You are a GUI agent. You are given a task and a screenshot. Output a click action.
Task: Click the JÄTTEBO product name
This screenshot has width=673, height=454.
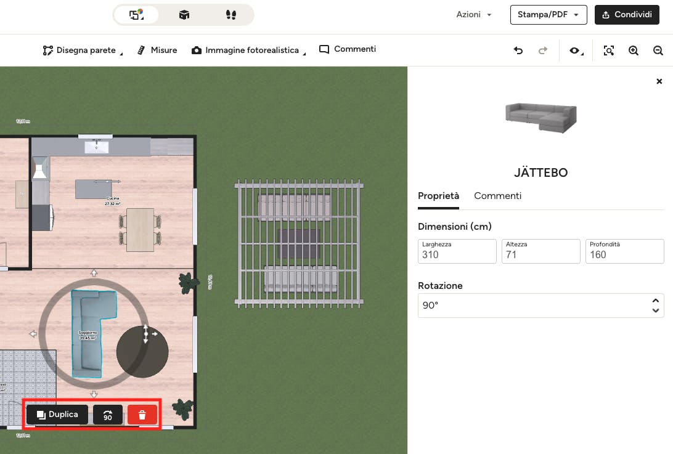pyautogui.click(x=541, y=172)
